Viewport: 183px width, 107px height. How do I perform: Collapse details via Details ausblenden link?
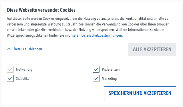coord(28,49)
